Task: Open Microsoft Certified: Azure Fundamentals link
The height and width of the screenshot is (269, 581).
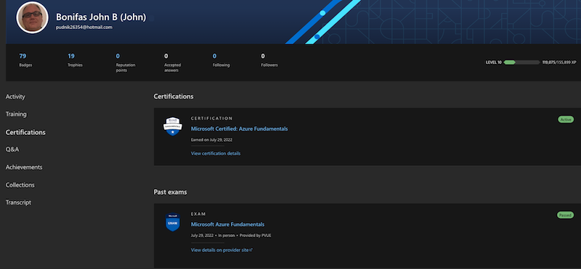Action: (239, 129)
